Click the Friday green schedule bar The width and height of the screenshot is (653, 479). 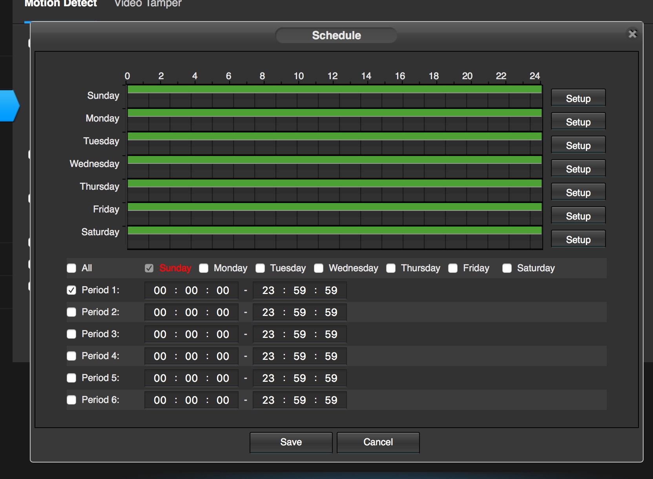click(335, 207)
